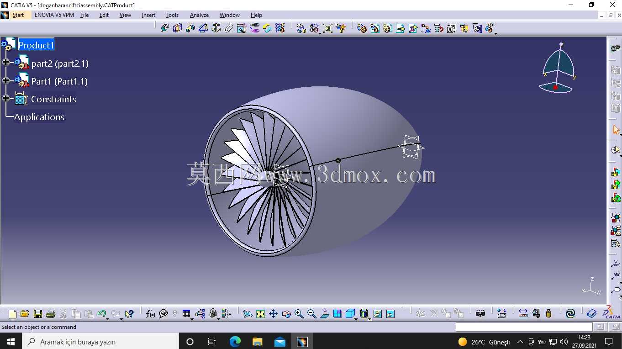The image size is (622, 349).
Task: Open the Windows notification center
Action: (609, 342)
